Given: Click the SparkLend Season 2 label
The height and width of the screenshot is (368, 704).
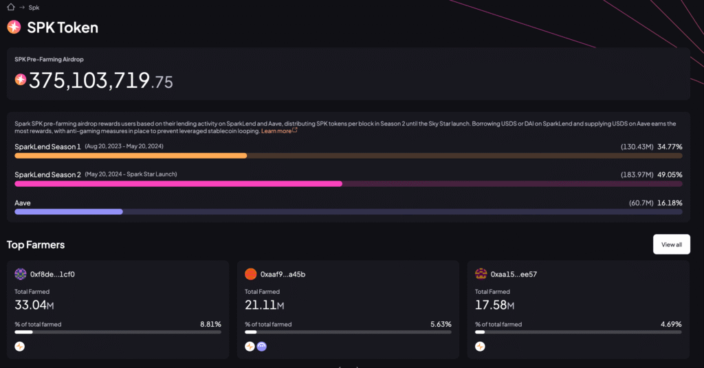Looking at the screenshot, I should coord(47,175).
